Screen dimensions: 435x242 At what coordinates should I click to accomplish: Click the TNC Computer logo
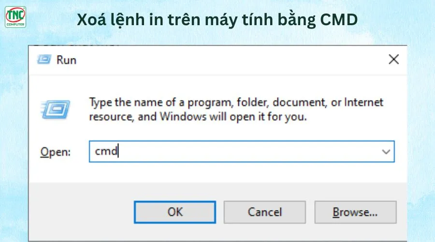15,17
